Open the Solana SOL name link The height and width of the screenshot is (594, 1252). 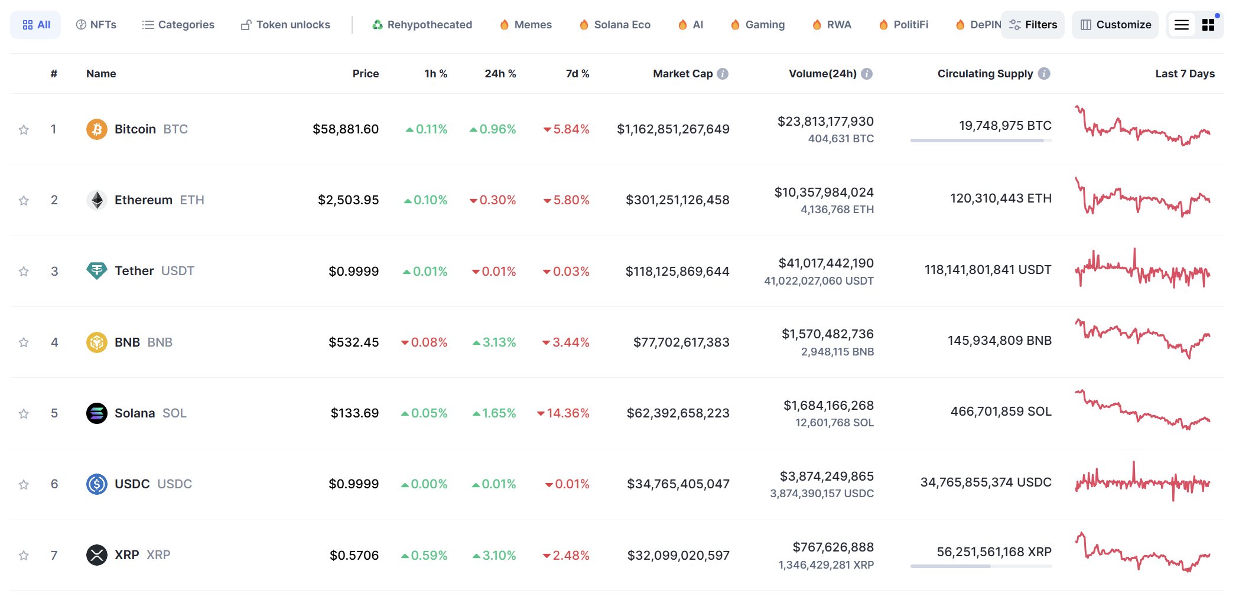151,413
